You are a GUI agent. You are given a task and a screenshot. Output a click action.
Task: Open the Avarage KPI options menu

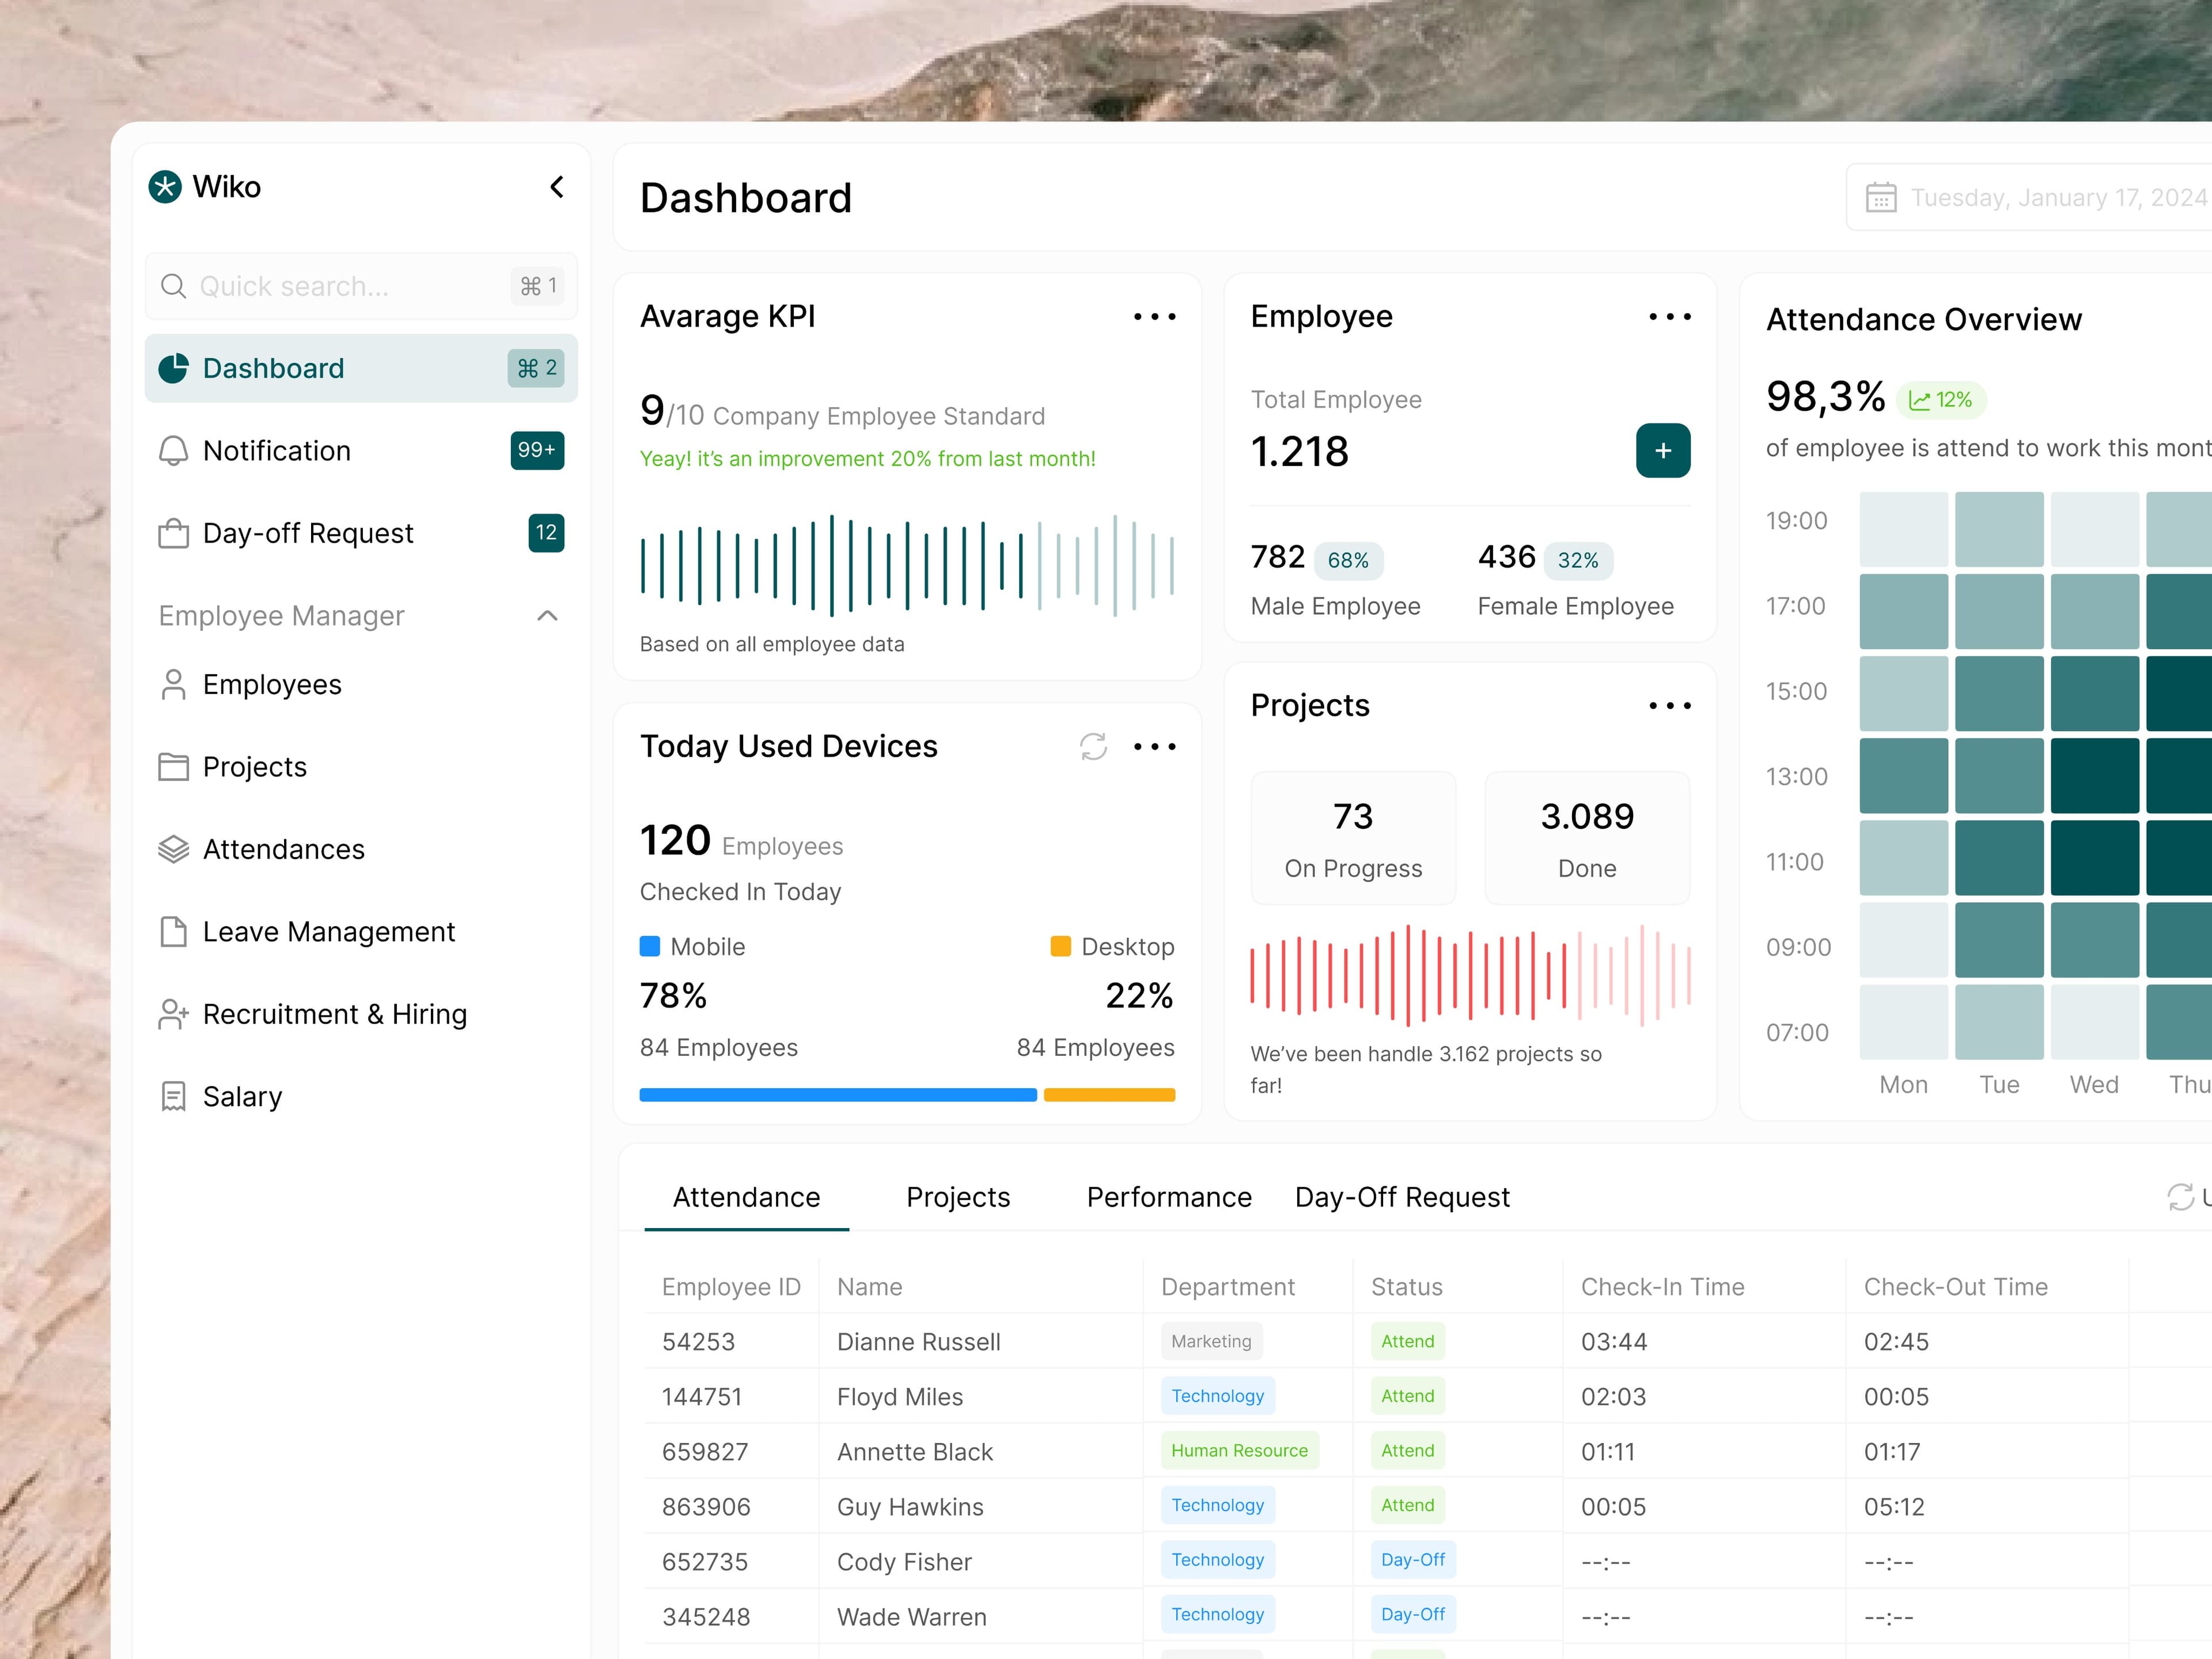pos(1154,317)
